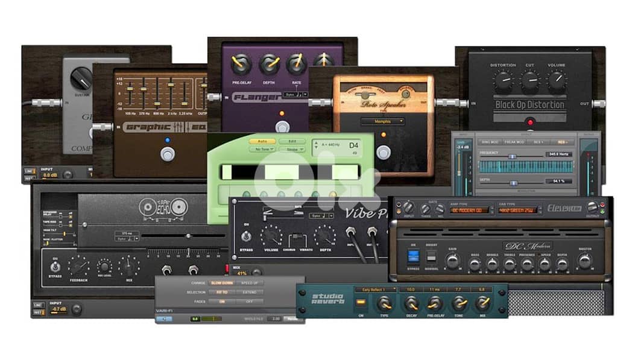Select the Ring Mod tab
The height and width of the screenshot is (362, 635).
[x=490, y=142]
